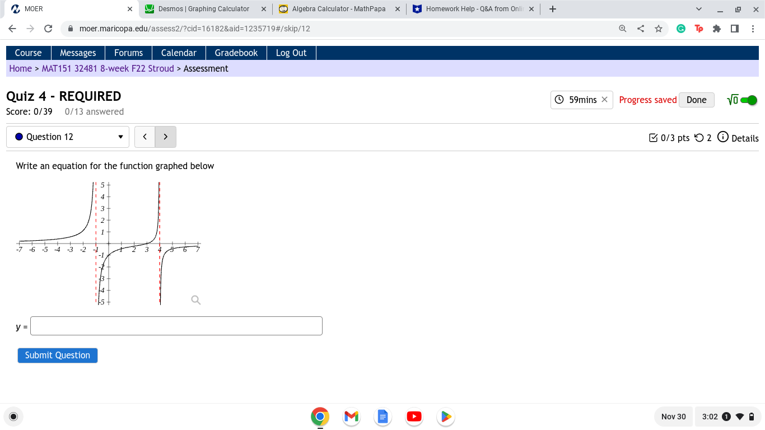Click the zoom icon in the address bar

pyautogui.click(x=622, y=29)
